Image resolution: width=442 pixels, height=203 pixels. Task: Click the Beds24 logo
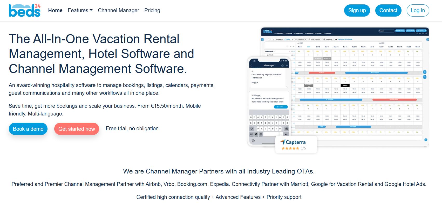(x=25, y=11)
